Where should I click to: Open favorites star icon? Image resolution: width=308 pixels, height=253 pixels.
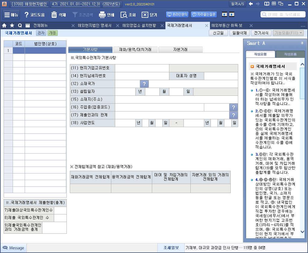point(12,25)
